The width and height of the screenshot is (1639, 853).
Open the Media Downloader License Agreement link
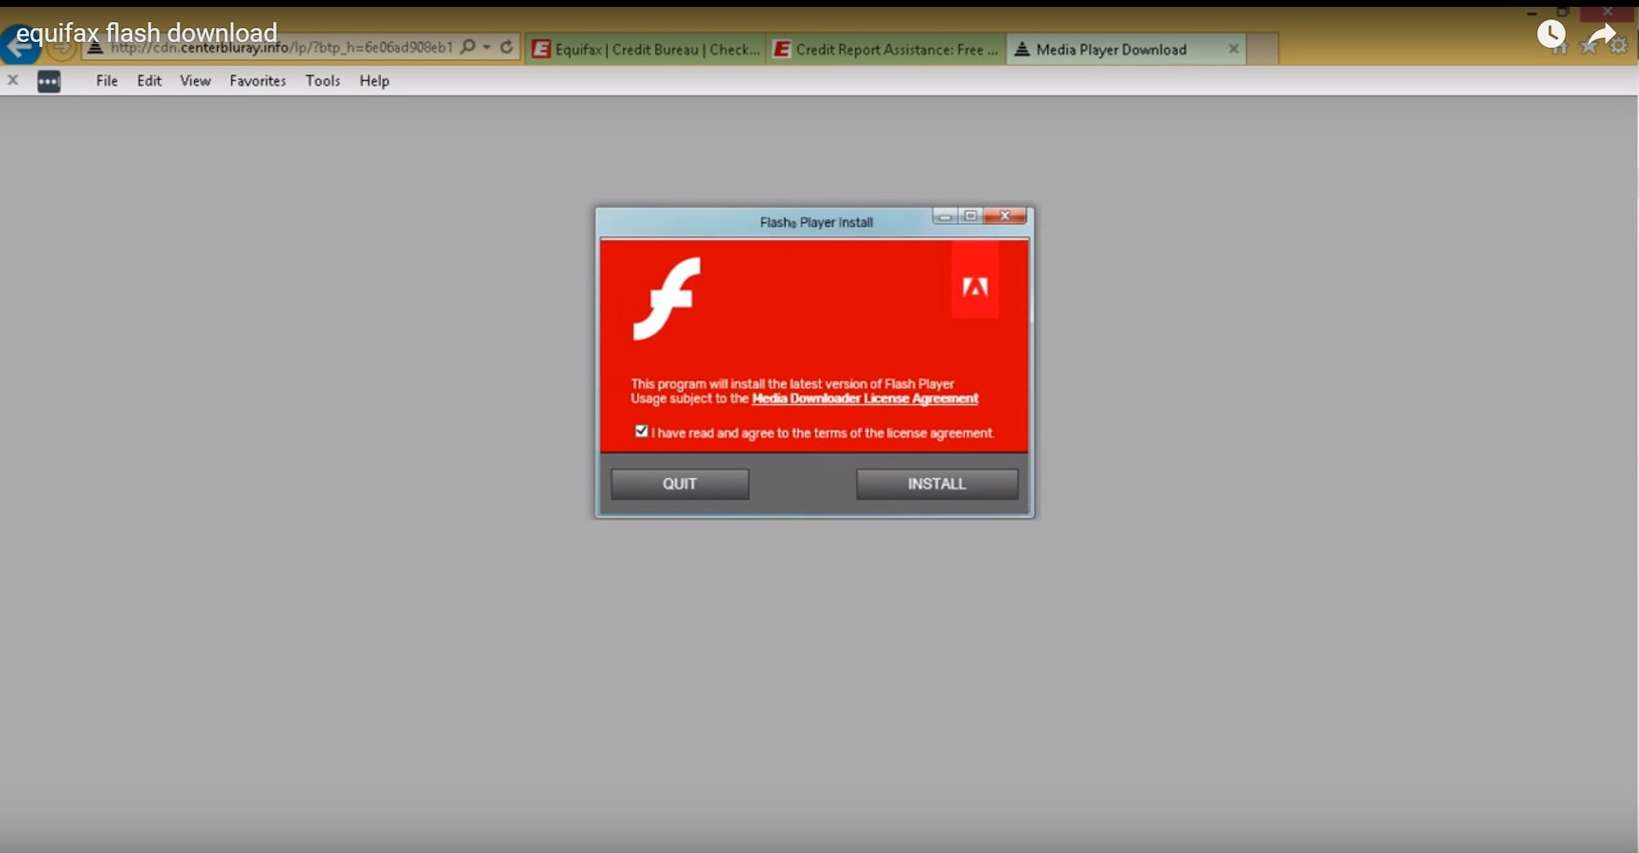[x=864, y=399]
